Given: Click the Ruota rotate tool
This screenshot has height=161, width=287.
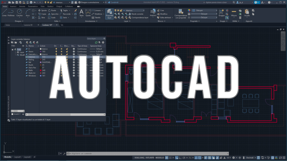Looking at the screenshot, I should point(52,10).
